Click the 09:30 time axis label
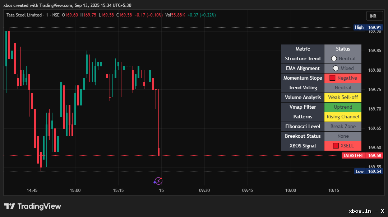 click(204, 190)
